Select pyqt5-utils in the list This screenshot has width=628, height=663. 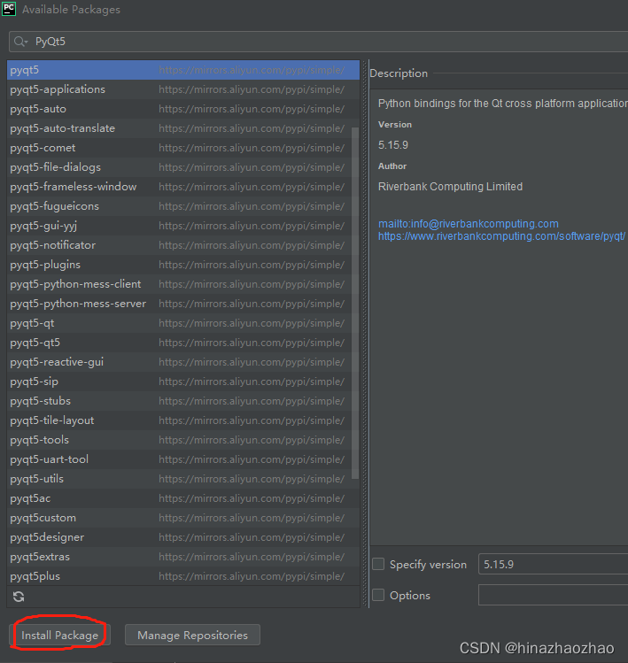click(183, 479)
